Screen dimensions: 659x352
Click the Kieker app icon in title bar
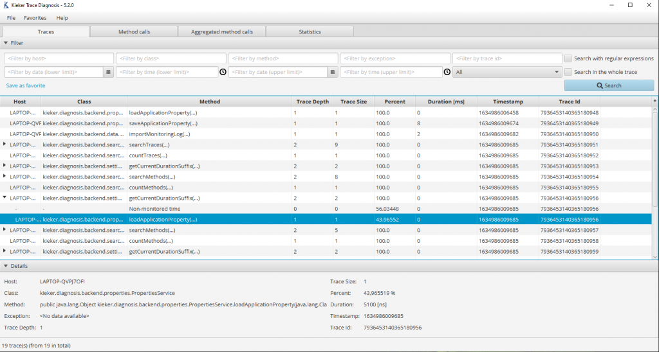(6, 5)
